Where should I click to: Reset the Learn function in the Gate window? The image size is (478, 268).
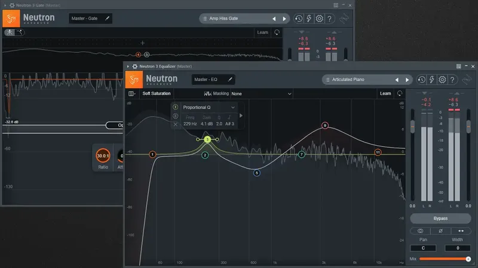click(277, 32)
